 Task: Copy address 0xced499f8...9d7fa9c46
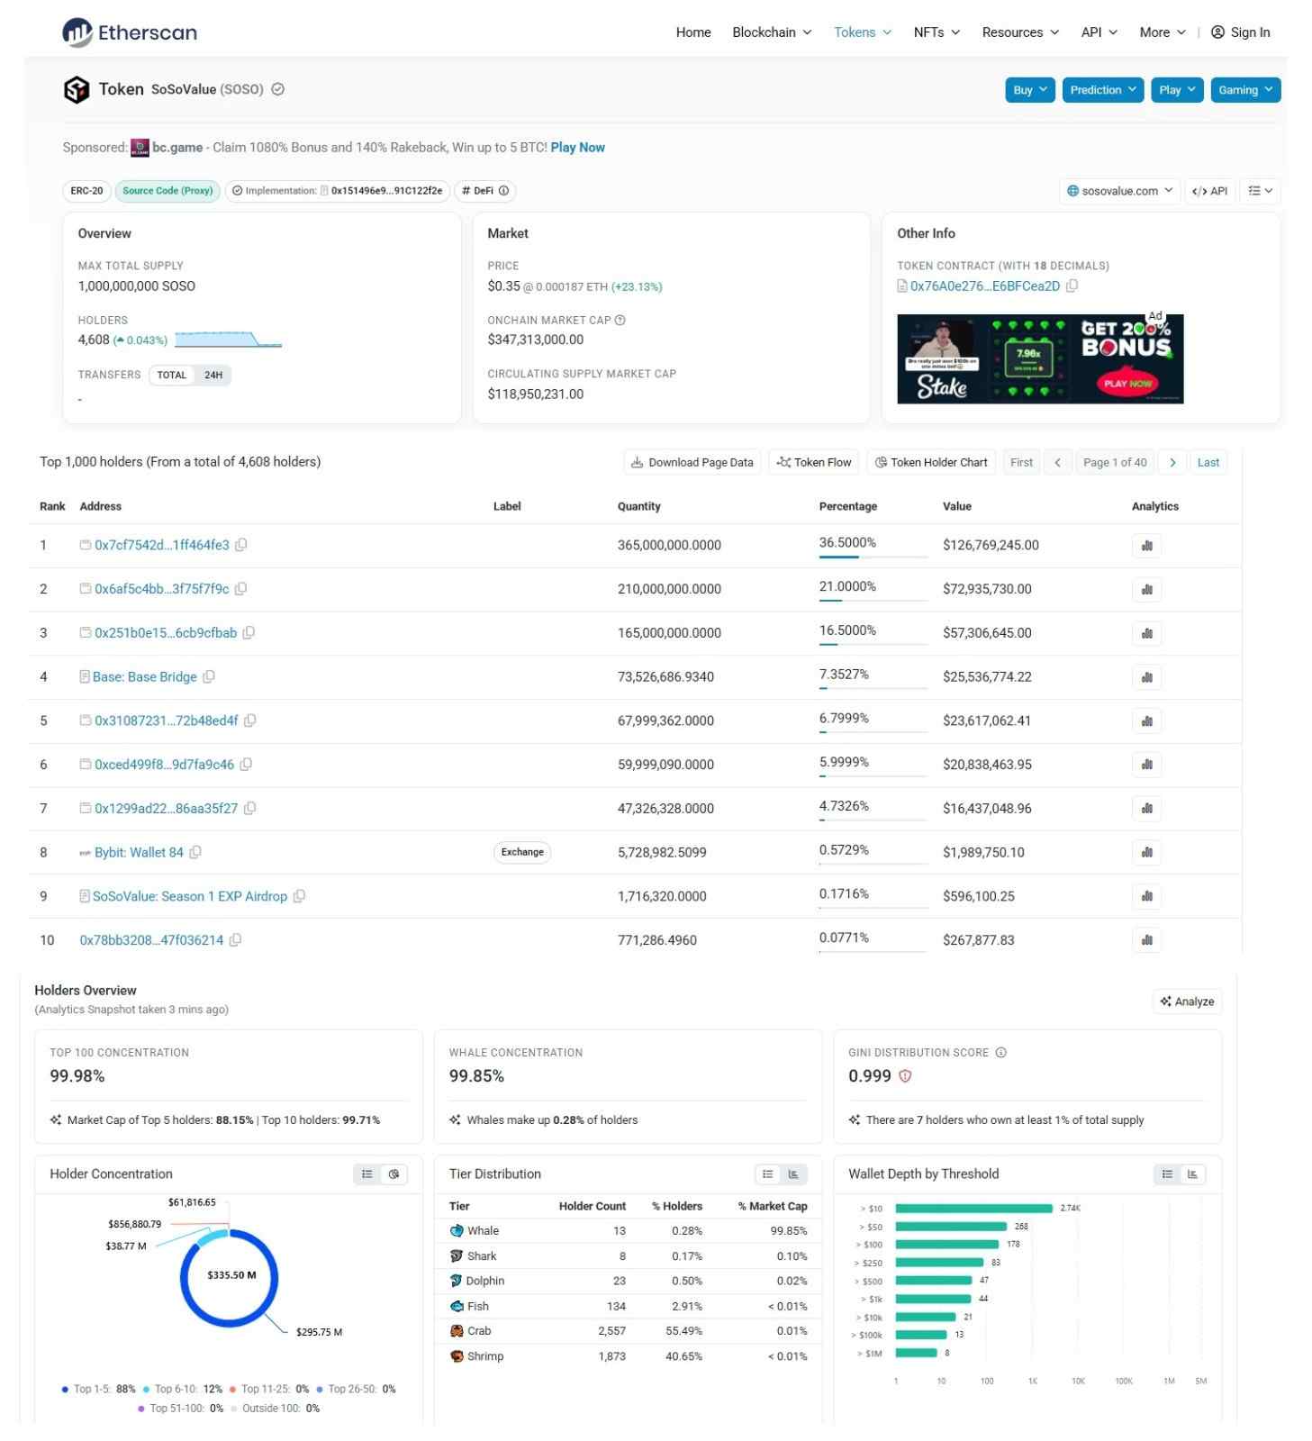click(246, 765)
